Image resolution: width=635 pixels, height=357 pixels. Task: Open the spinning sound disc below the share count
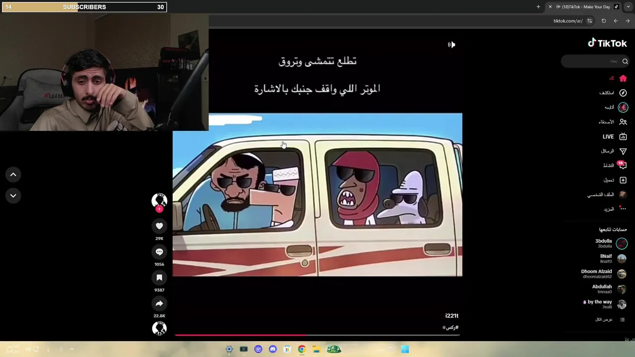pos(159,328)
